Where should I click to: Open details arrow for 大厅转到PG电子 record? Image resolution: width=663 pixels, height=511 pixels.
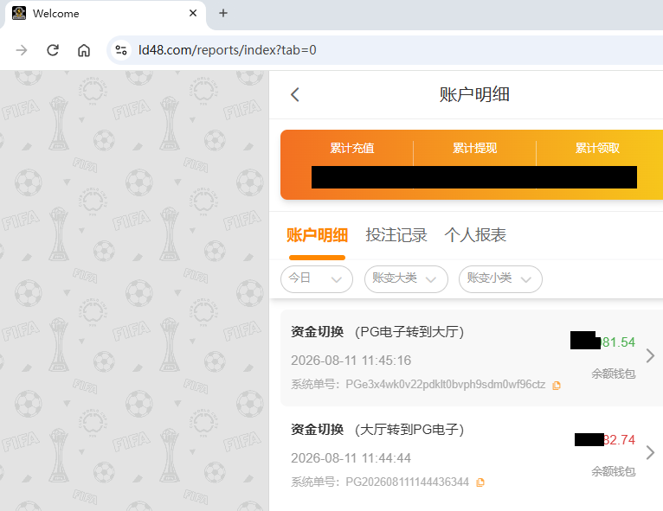(x=650, y=453)
